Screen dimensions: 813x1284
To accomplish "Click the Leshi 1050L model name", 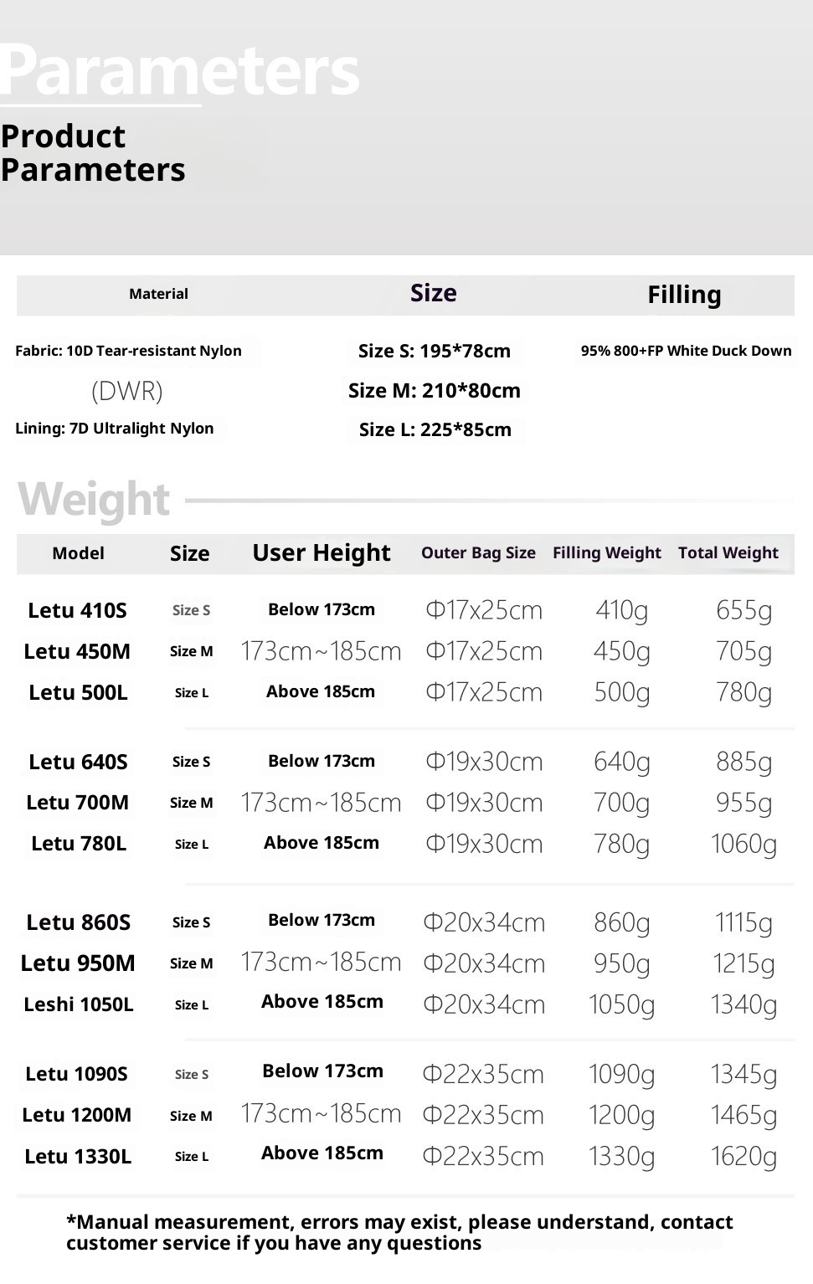I will (x=78, y=1004).
